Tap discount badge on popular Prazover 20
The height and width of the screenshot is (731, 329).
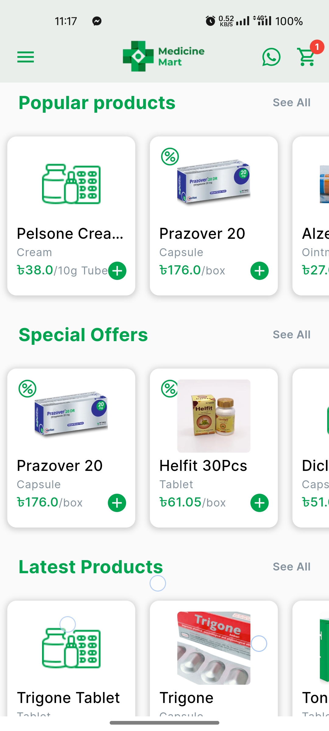click(x=170, y=157)
